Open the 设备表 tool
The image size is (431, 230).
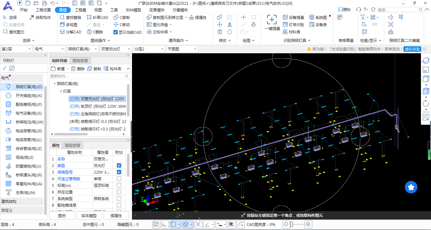[x=318, y=25]
